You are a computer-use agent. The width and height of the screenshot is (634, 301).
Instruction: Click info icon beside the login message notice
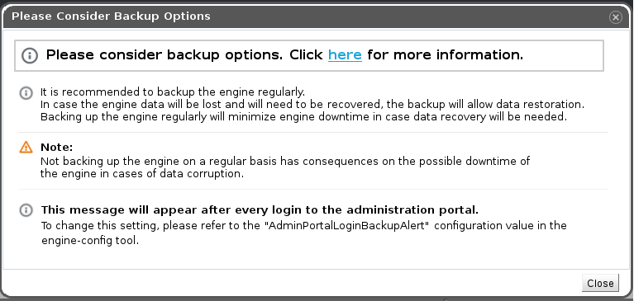[x=26, y=210]
